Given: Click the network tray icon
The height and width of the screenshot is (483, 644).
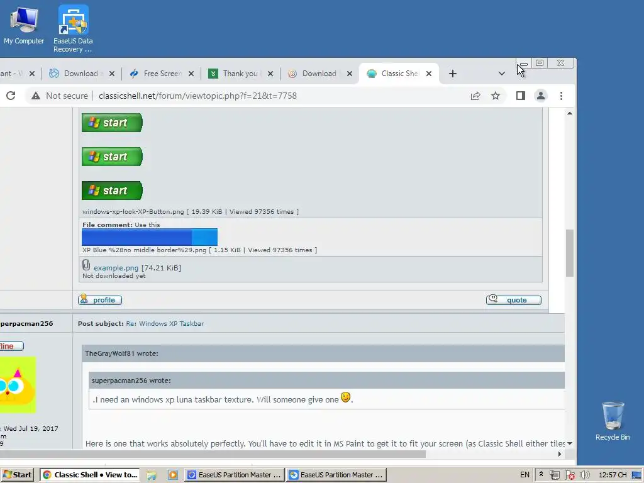Looking at the screenshot, I should [x=555, y=475].
